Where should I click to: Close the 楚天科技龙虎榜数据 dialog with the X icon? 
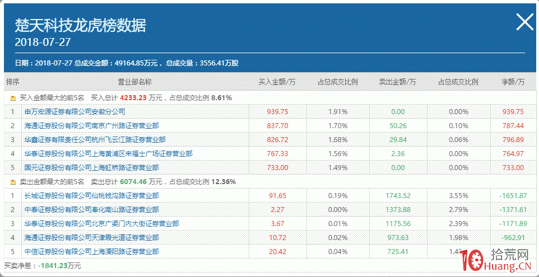525,22
